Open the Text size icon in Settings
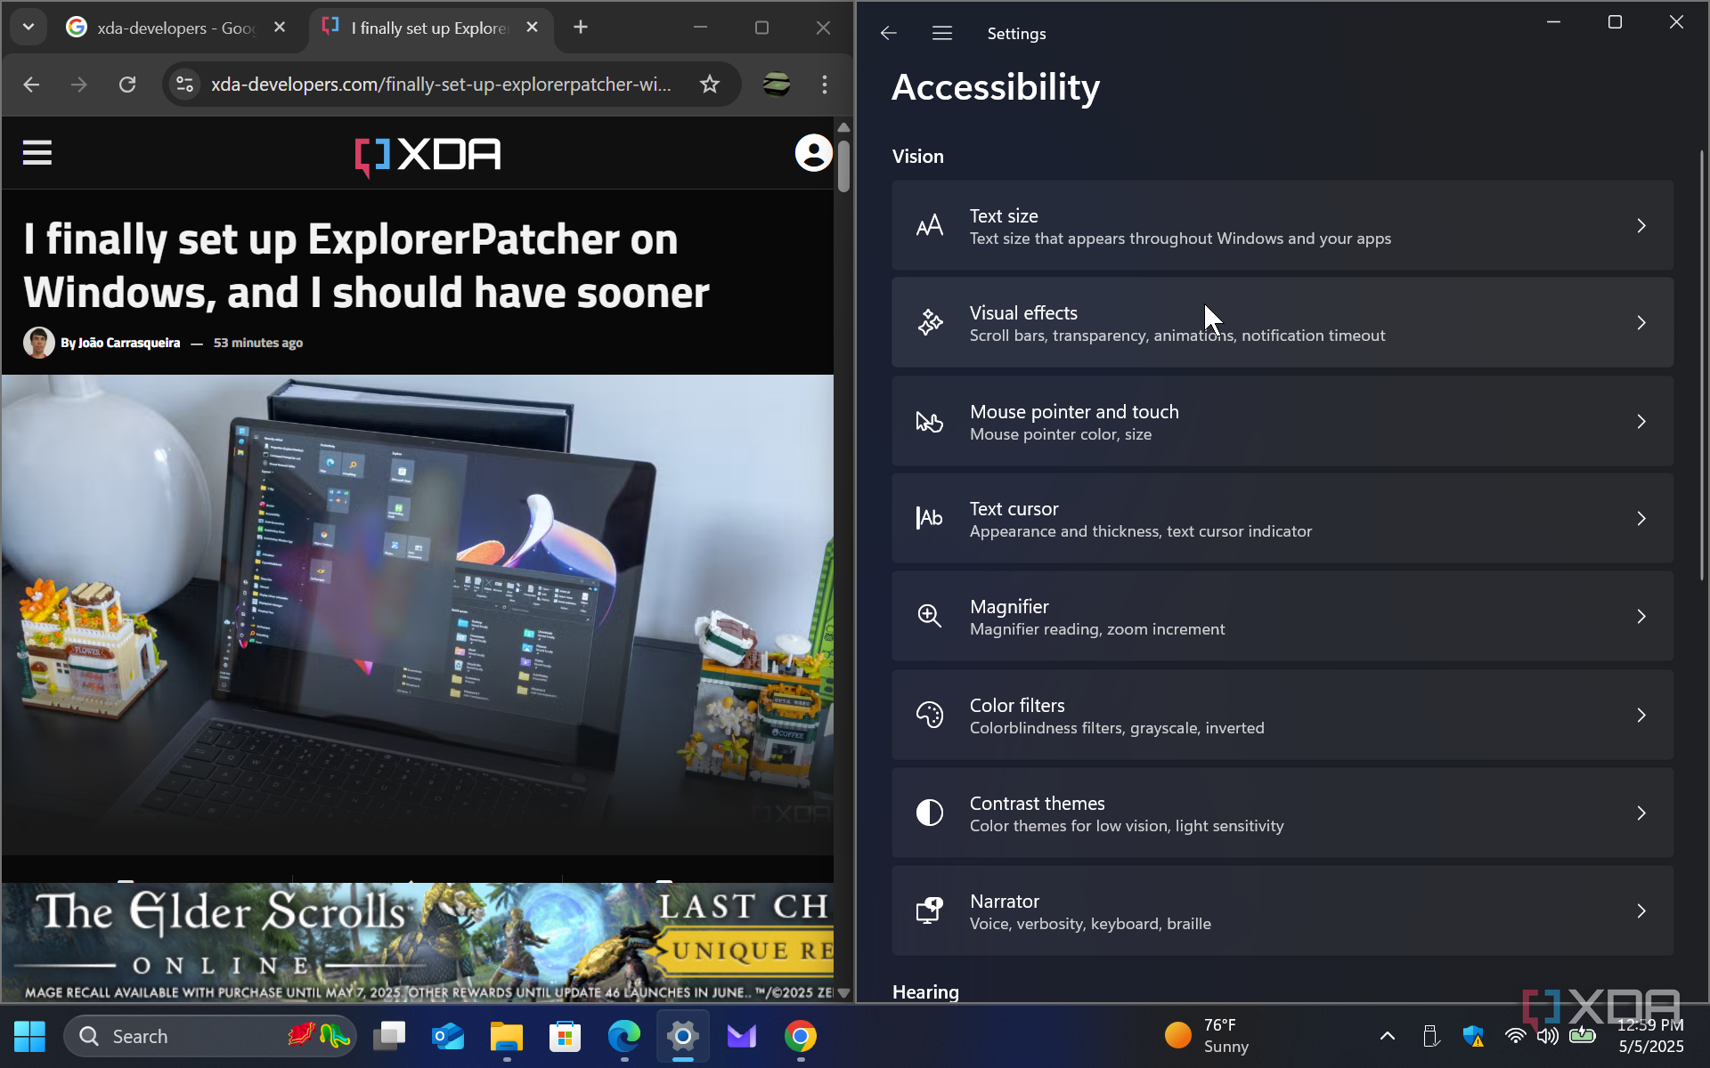Screen dimensions: 1710x1068 930,226
